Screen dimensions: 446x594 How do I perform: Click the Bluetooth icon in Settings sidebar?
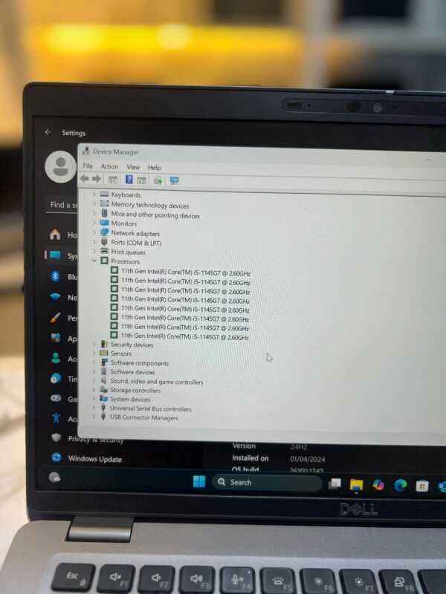(55, 275)
